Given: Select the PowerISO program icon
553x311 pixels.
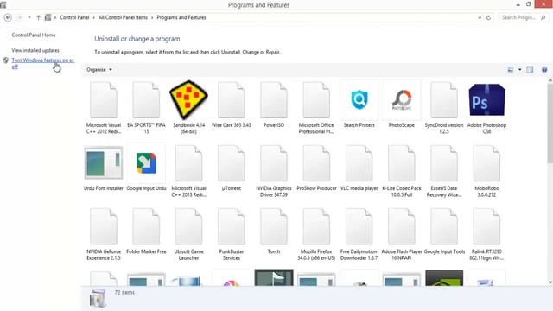Looking at the screenshot, I should click(274, 100).
